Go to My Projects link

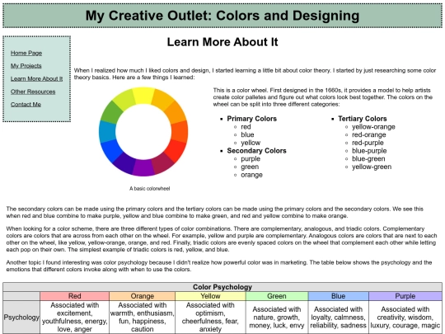point(26,66)
